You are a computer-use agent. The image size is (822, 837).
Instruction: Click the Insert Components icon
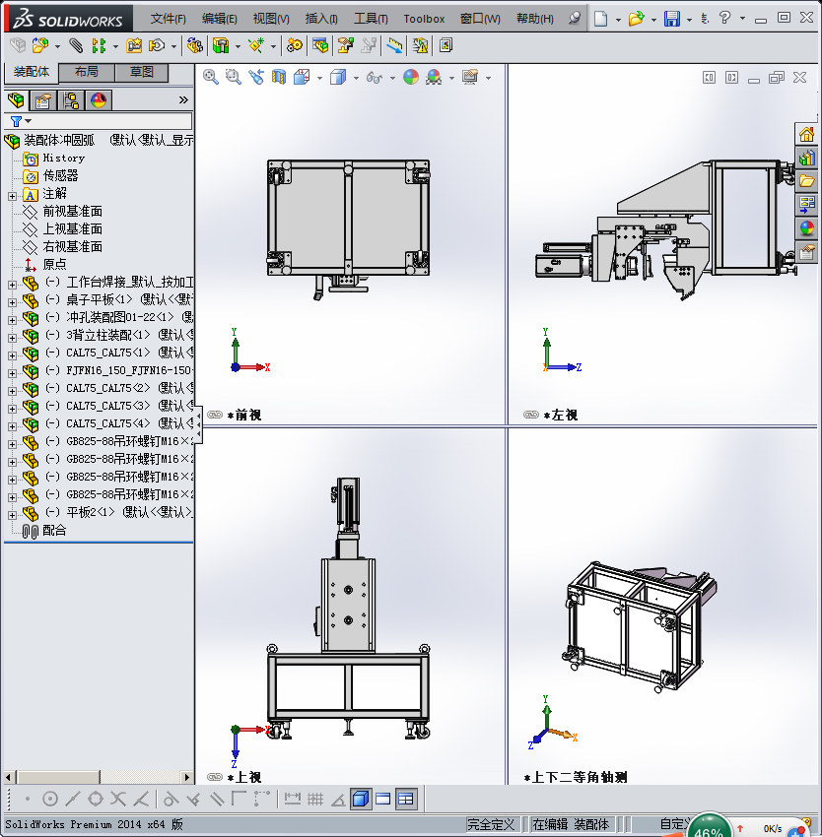click(40, 45)
